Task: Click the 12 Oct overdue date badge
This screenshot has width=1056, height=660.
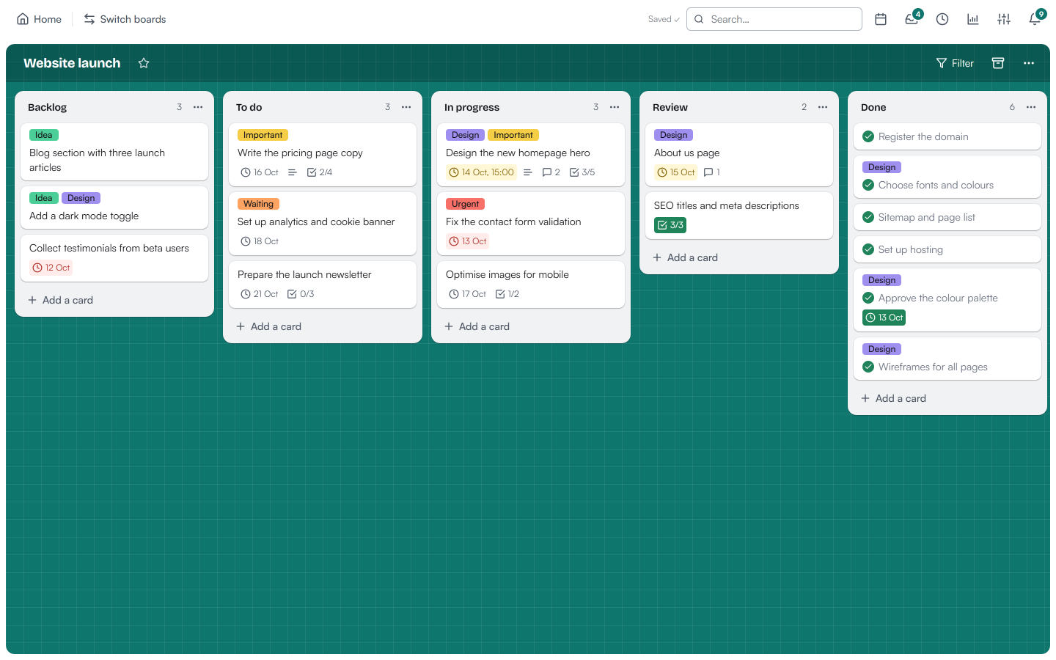Action: coord(51,268)
